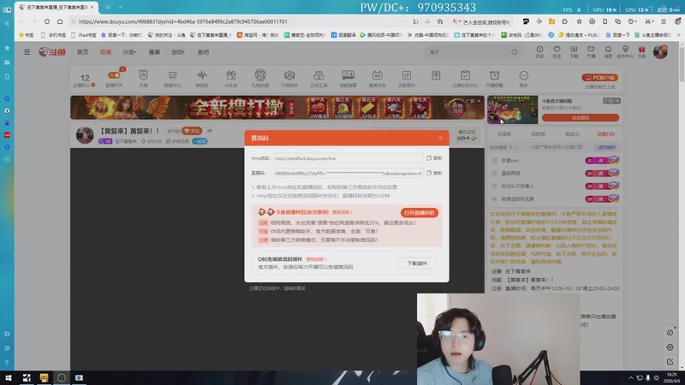685x385 pixels.
Task: Open 使用说明 link next to OBS plugin
Action: coord(316,259)
